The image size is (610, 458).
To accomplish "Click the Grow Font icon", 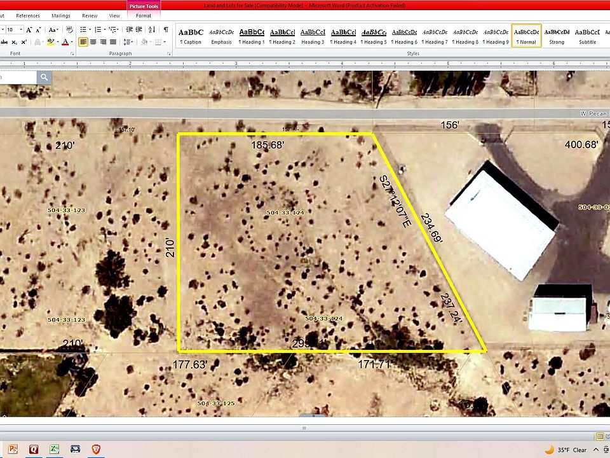I will pos(30,30).
